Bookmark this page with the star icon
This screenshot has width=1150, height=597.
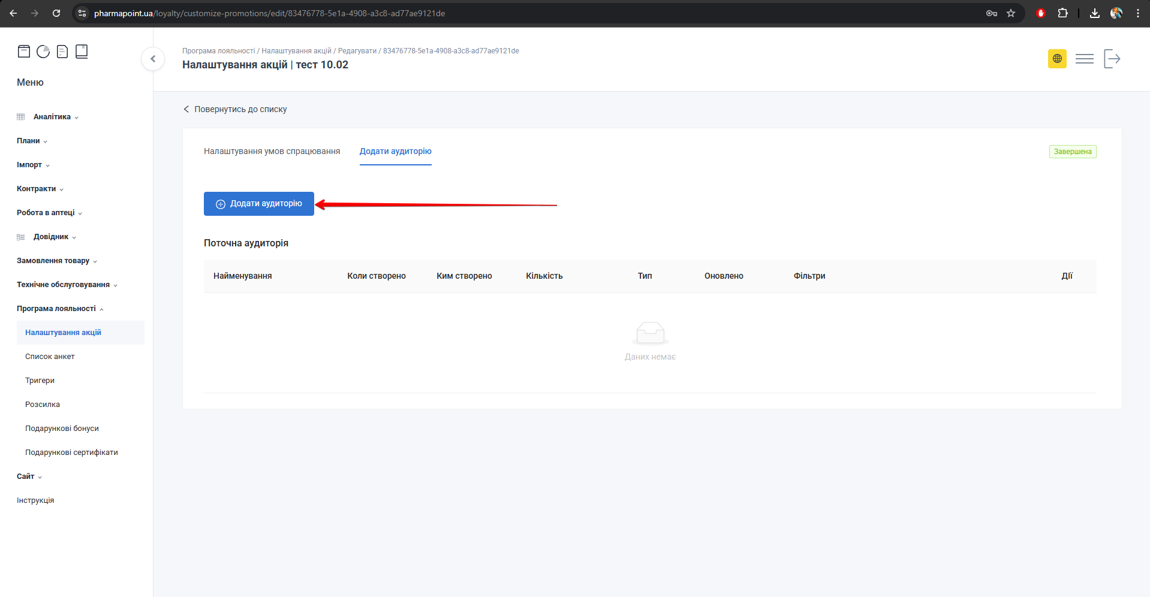1011,13
